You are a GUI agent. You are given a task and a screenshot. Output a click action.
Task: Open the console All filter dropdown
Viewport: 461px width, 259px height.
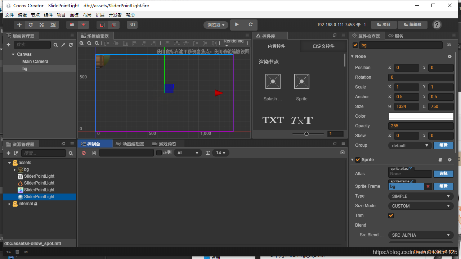click(x=188, y=153)
